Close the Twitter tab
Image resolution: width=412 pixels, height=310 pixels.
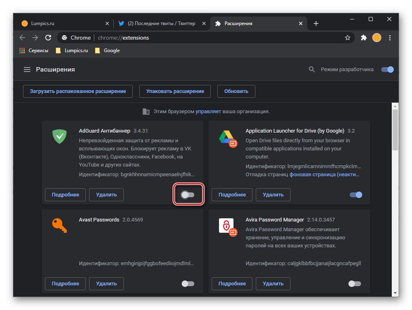point(204,23)
